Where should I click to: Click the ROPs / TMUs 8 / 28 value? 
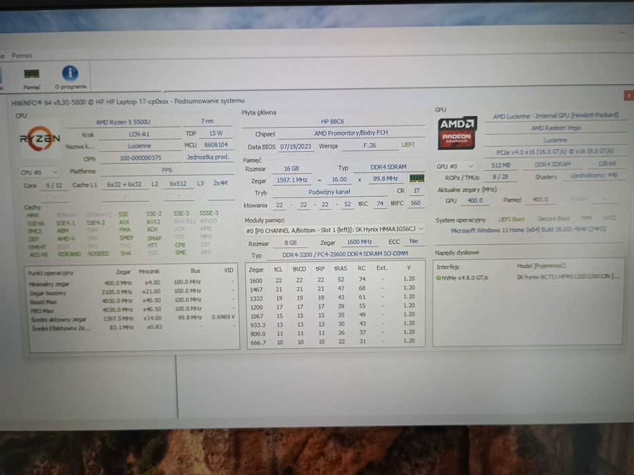[x=501, y=177]
